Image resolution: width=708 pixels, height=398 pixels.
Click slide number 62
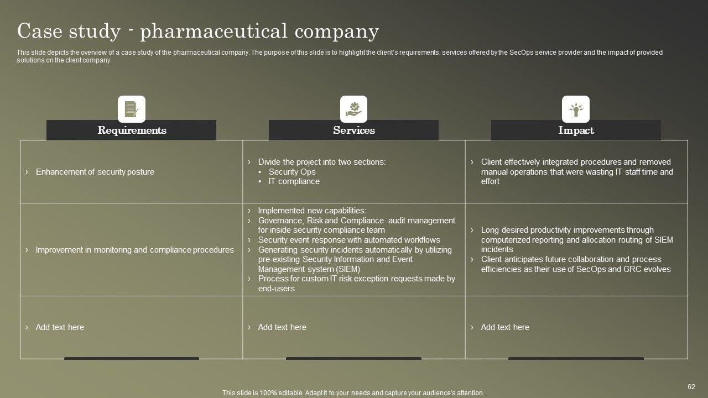(x=691, y=387)
